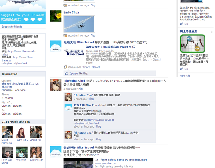Viewport: 215px width, 168px height.
Task: Open chrisTine Choi's post avatar
Action: pos(56,85)
